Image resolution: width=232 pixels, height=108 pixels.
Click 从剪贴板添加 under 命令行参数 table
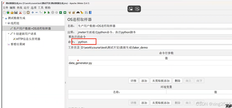coord(161,81)
